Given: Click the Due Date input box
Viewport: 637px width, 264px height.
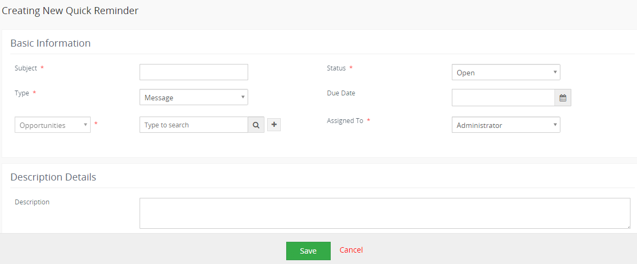Looking at the screenshot, I should point(503,98).
